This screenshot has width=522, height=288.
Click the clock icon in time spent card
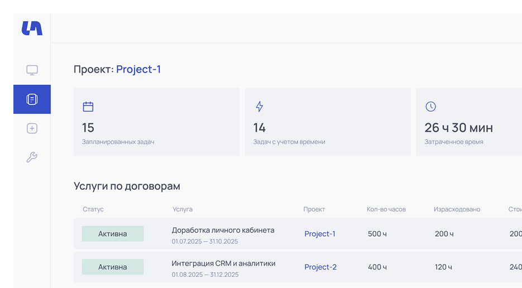click(x=430, y=107)
